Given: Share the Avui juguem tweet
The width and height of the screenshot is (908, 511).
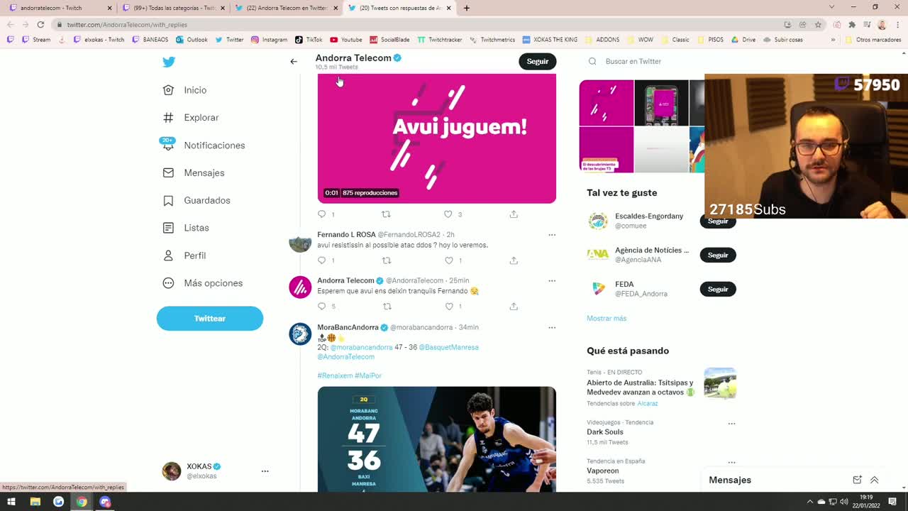Looking at the screenshot, I should click(514, 214).
